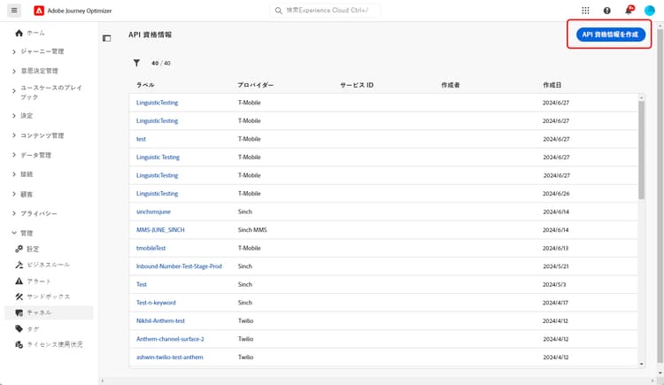The width and height of the screenshot is (664, 385).
Task: Open the apps grid switcher
Action: tap(585, 11)
